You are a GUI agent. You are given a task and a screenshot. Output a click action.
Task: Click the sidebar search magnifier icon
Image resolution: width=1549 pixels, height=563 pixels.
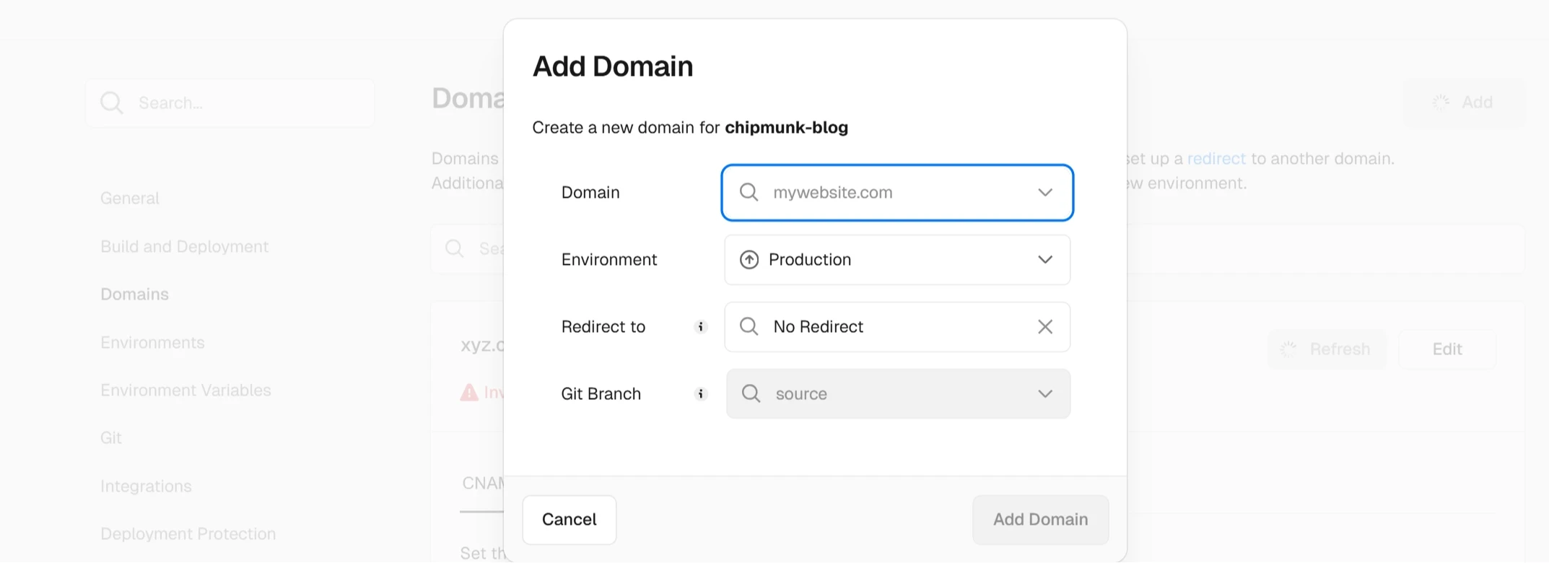111,103
